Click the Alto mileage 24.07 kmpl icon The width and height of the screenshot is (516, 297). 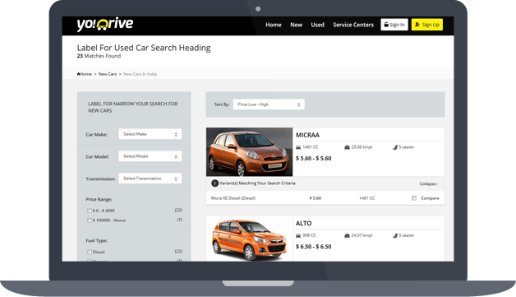click(347, 235)
